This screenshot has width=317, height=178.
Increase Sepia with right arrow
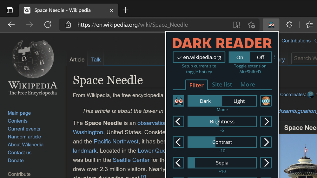click(x=266, y=163)
